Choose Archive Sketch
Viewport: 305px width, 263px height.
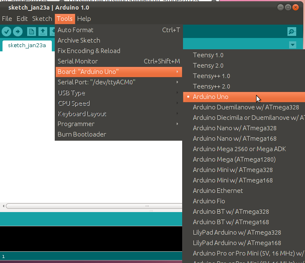click(x=119, y=40)
